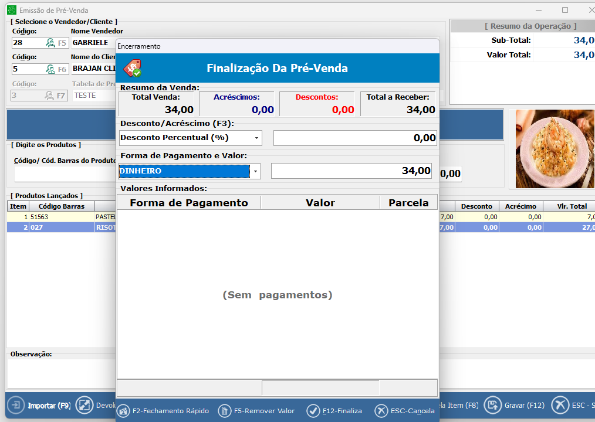
Task: Click the Importar (F9) icon
Action: pyautogui.click(x=15, y=405)
